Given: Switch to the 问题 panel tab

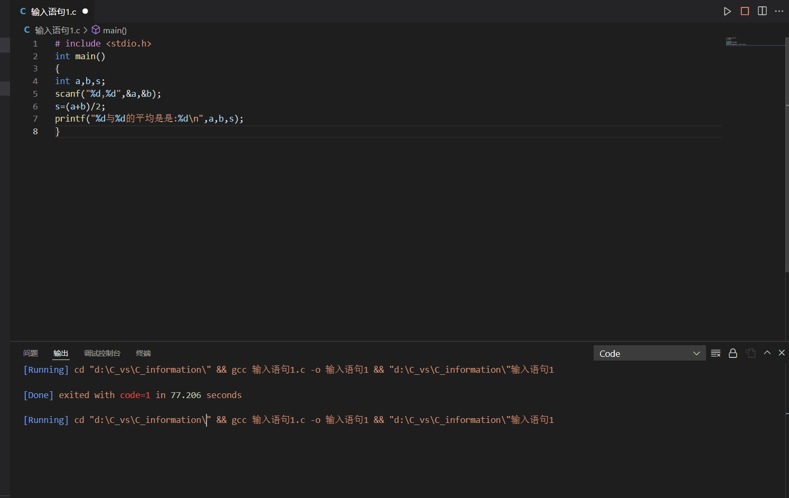Looking at the screenshot, I should pos(31,353).
